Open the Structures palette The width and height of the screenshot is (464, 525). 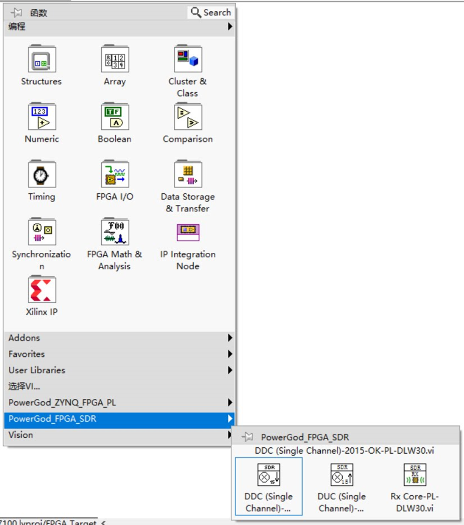42,59
